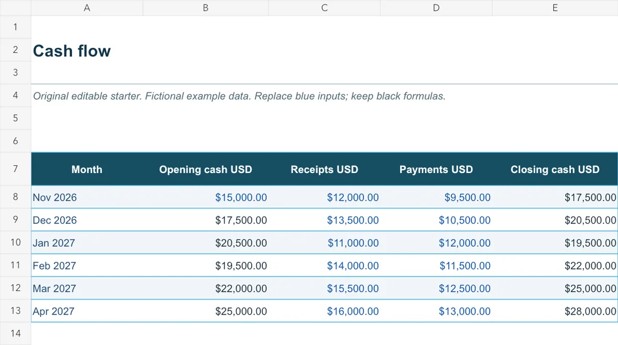The height and width of the screenshot is (345, 618).
Task: Click Feb 2027 receipts $14,000.00
Action: click(x=324, y=266)
